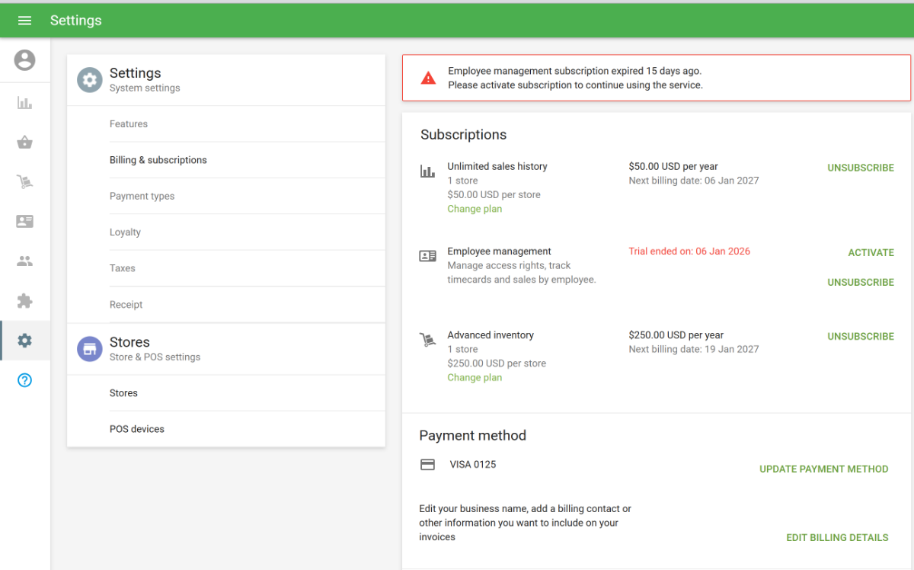
Task: Click Update Payment Method button
Action: pyautogui.click(x=823, y=469)
